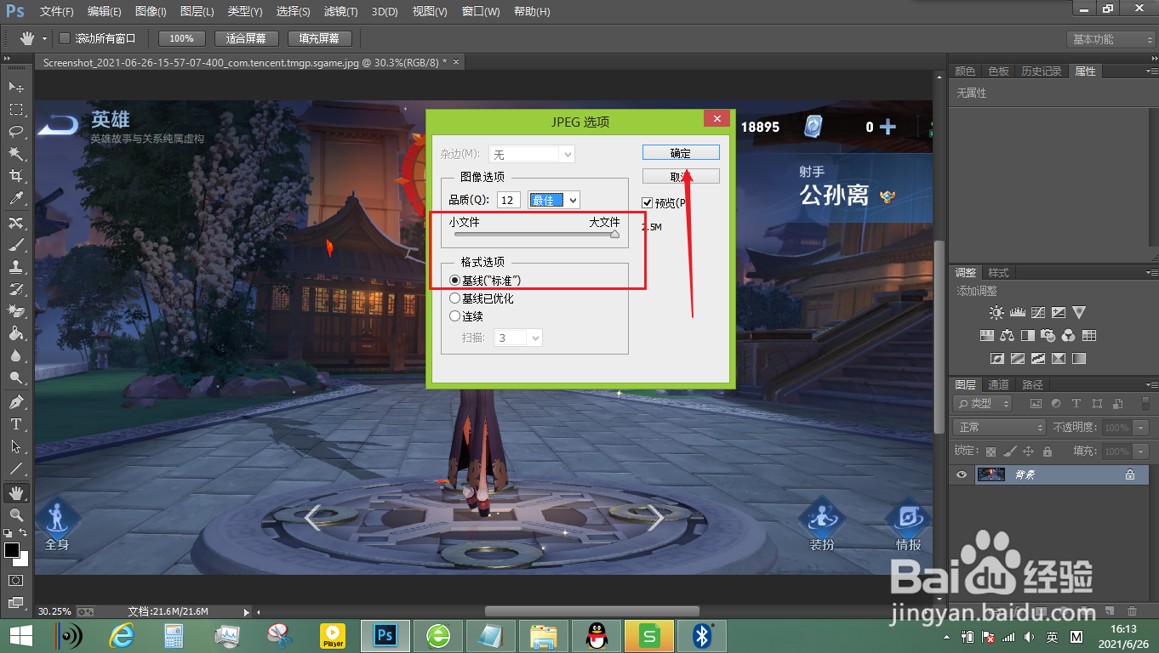Select the Horizontal Type tool

pyautogui.click(x=16, y=423)
